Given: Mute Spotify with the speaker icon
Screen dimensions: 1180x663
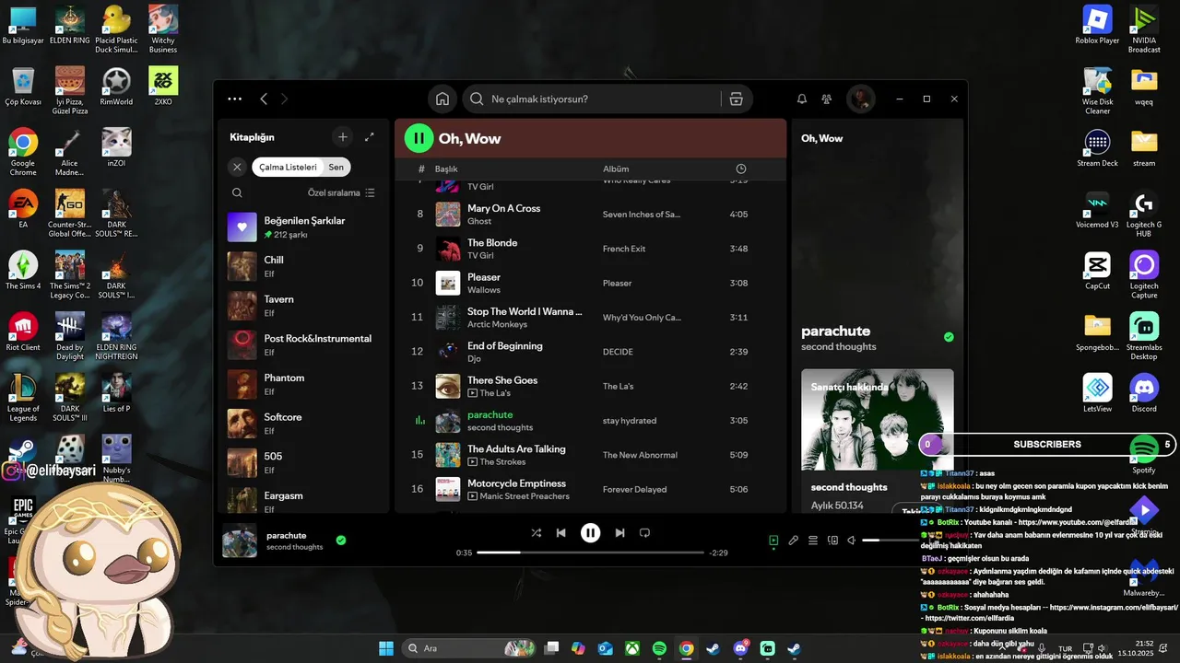Looking at the screenshot, I should 852,541.
